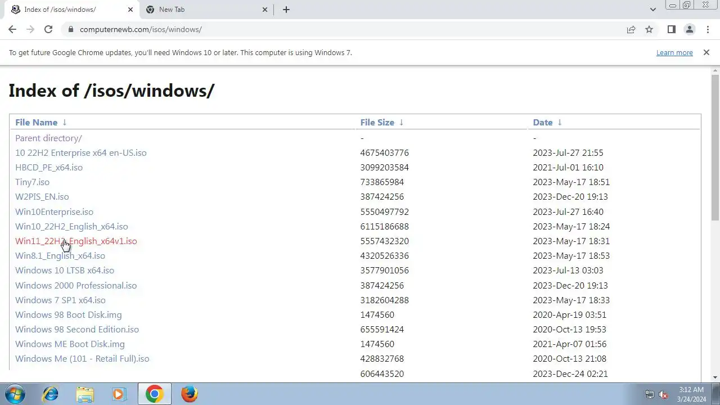Screen dimensions: 720x405
Task: Go back using the browser back arrow
Action: pyautogui.click(x=12, y=29)
